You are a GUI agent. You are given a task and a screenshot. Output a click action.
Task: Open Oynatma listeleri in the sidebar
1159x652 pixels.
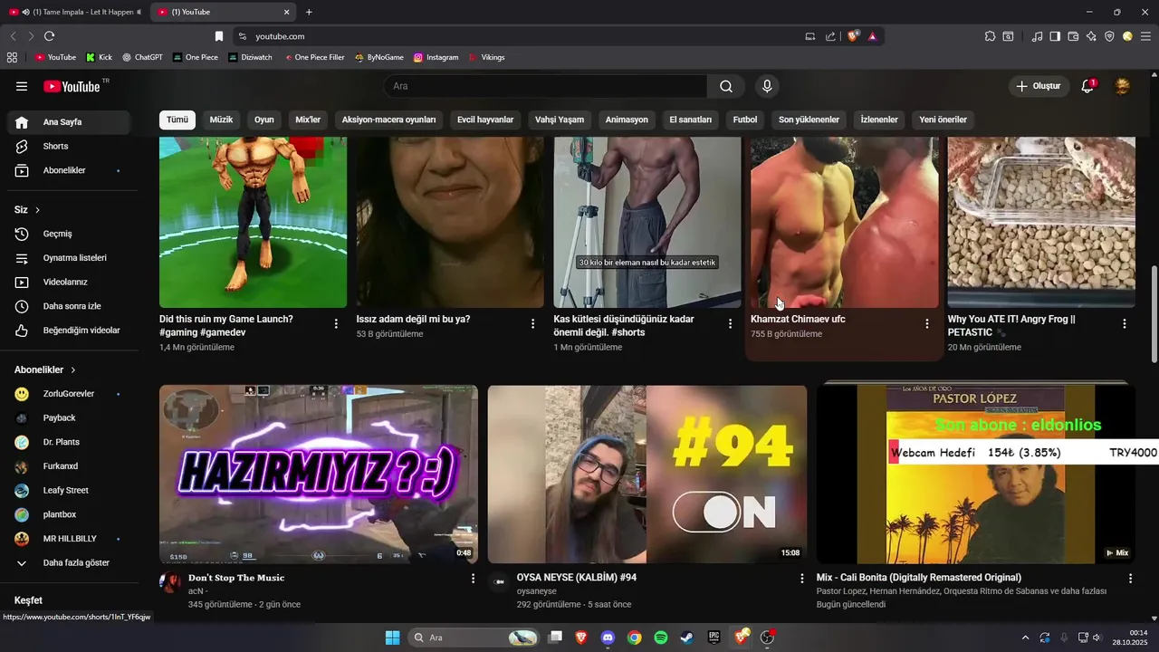pos(69,258)
